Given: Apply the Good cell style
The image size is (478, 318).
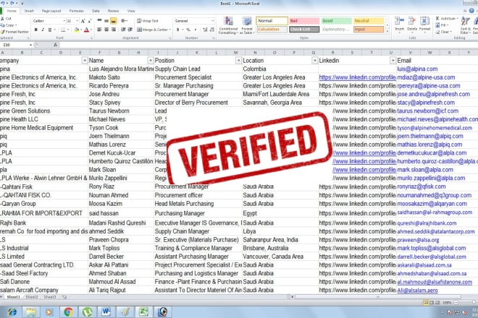Looking at the screenshot, I should pos(336,21).
